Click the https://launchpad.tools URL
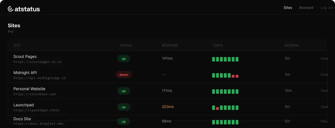The height and width of the screenshot is (128, 335). [36, 110]
